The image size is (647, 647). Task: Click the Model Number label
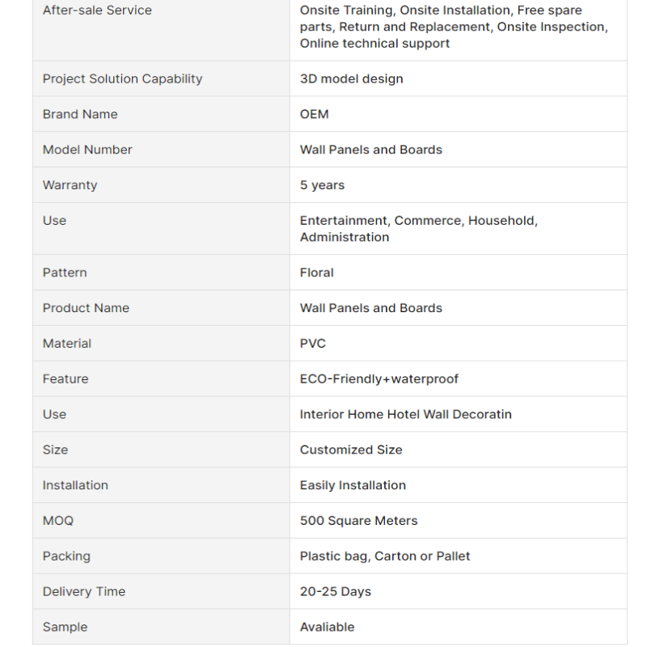coord(87,150)
